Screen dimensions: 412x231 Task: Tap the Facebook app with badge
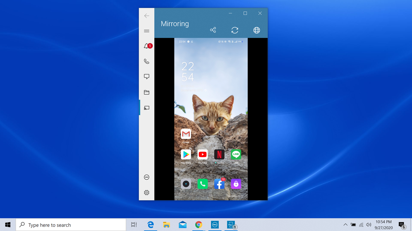[219, 184]
